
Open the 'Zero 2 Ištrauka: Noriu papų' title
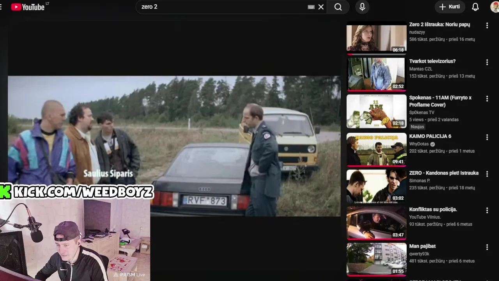[x=439, y=24]
